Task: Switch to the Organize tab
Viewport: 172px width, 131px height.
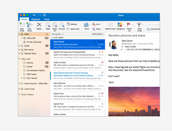Action: click(x=36, y=19)
